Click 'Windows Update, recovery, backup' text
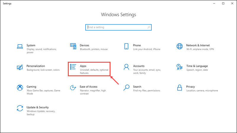The image size is (237, 133). click(x=41, y=113)
